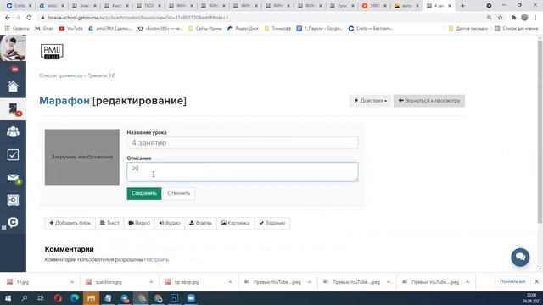543x305 pixels.
Task: Expand options arrow for questions.jpg download
Action: (x=151, y=282)
